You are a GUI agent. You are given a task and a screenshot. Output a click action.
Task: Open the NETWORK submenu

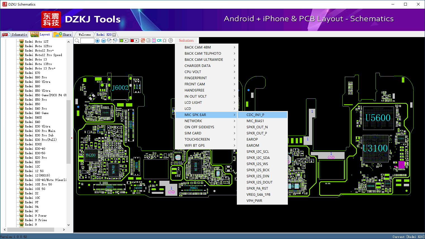207,121
